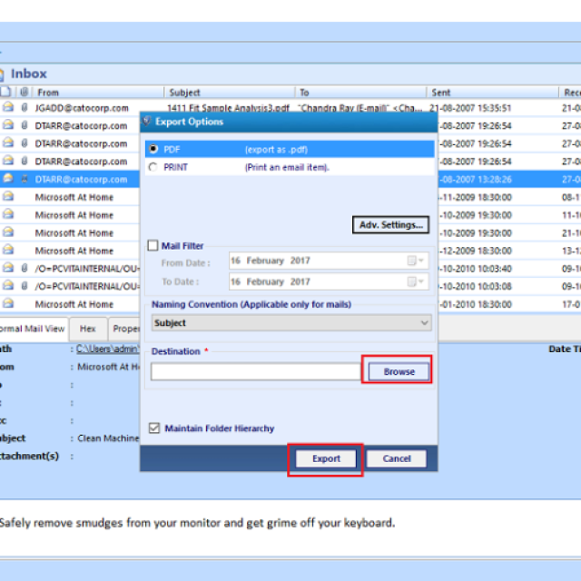581x581 pixels.
Task: Open Adv. Settings dialog
Action: click(390, 224)
